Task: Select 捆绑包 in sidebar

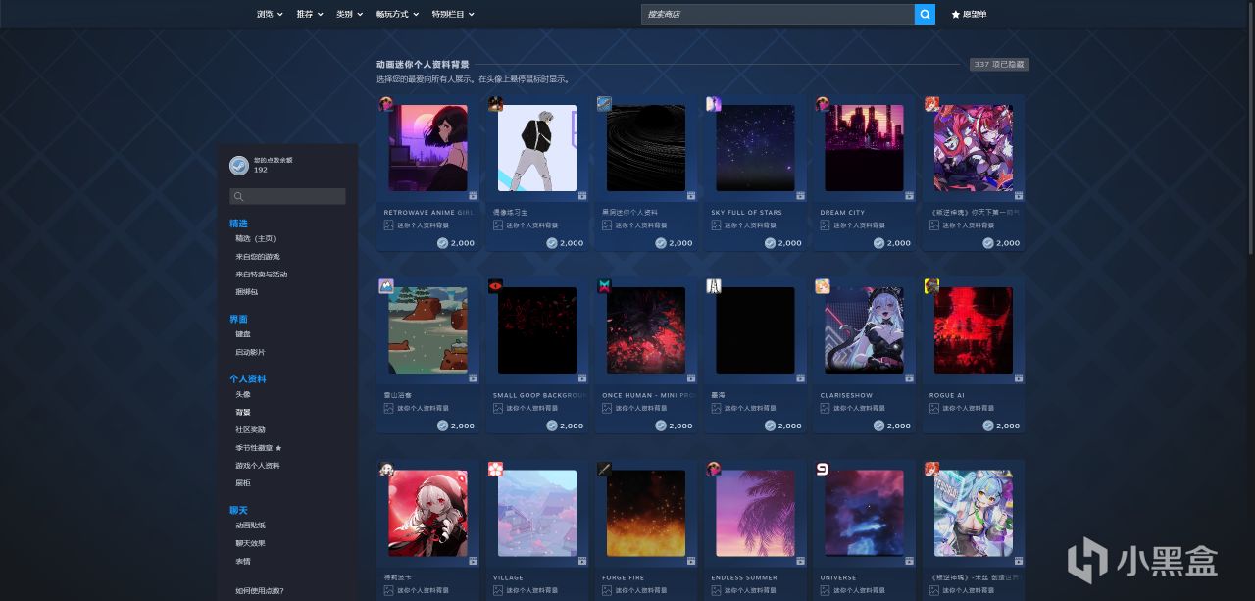Action: pos(247,291)
